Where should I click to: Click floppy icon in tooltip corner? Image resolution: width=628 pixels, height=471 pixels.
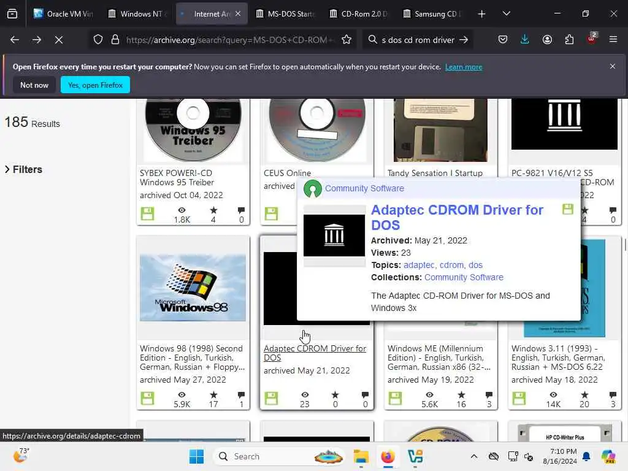click(568, 209)
